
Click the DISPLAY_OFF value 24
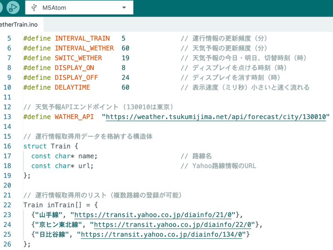(x=125, y=77)
